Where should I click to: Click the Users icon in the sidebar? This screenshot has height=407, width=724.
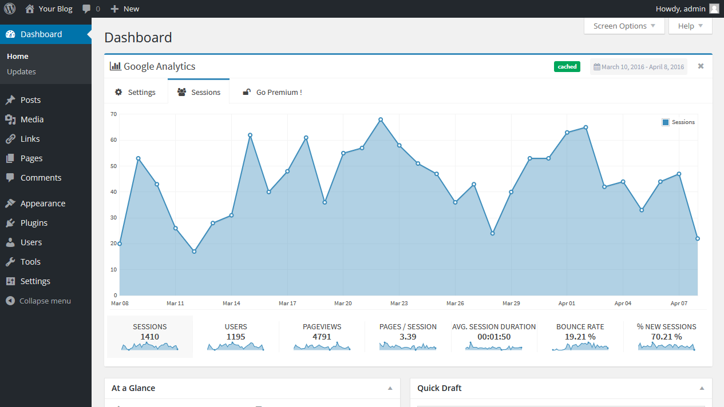11,242
